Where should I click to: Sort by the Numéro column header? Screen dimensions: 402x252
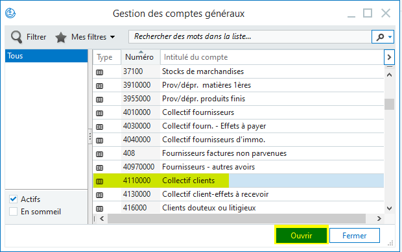pos(140,57)
